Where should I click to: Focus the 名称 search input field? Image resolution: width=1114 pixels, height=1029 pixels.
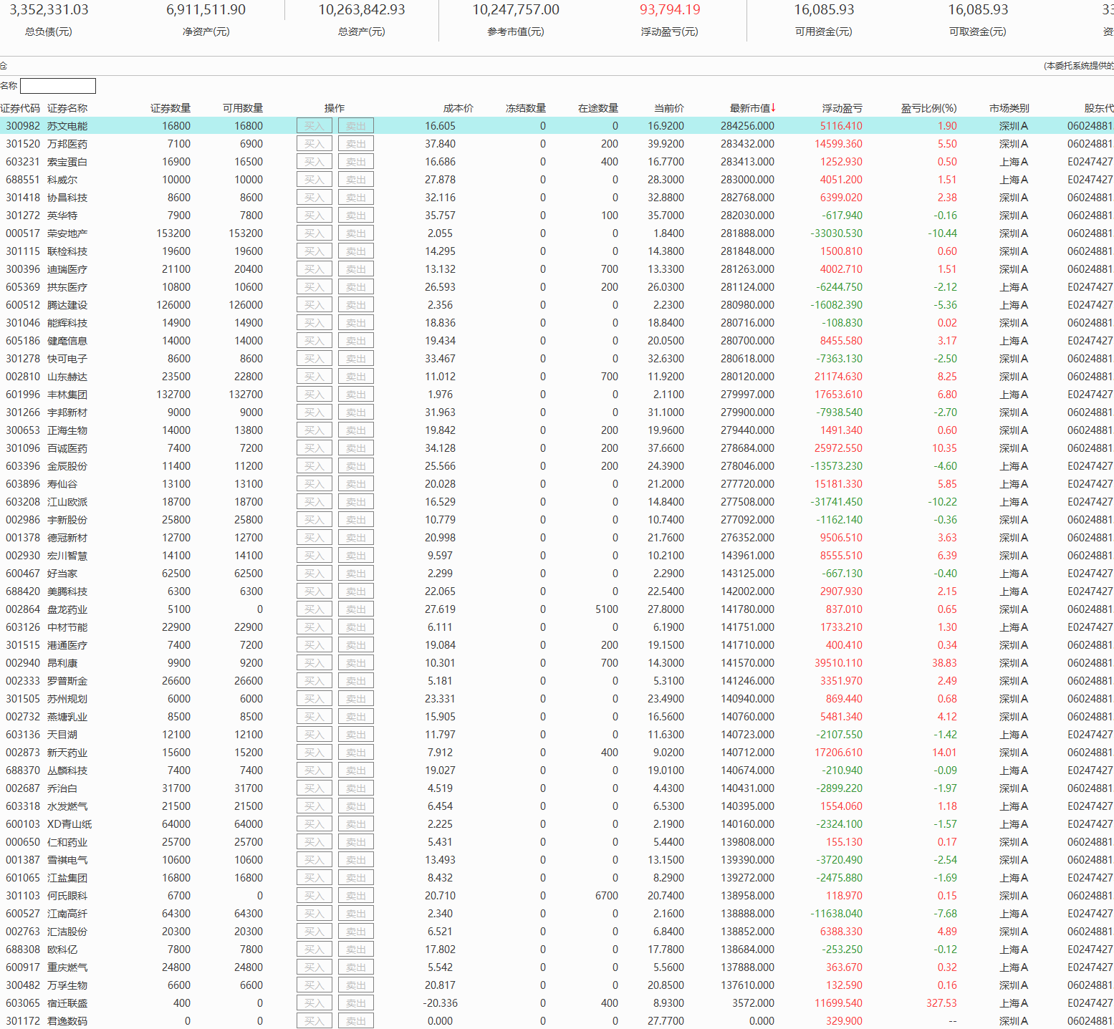(58, 86)
